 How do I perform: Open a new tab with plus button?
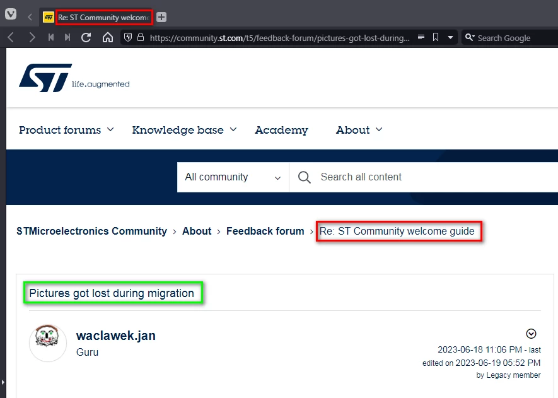pos(161,17)
